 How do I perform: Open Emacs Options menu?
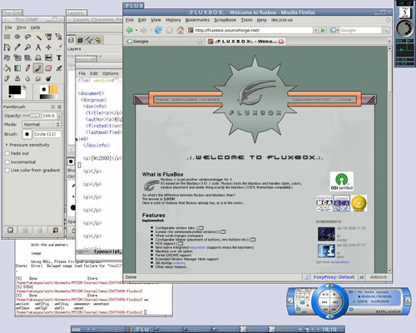click(110, 73)
